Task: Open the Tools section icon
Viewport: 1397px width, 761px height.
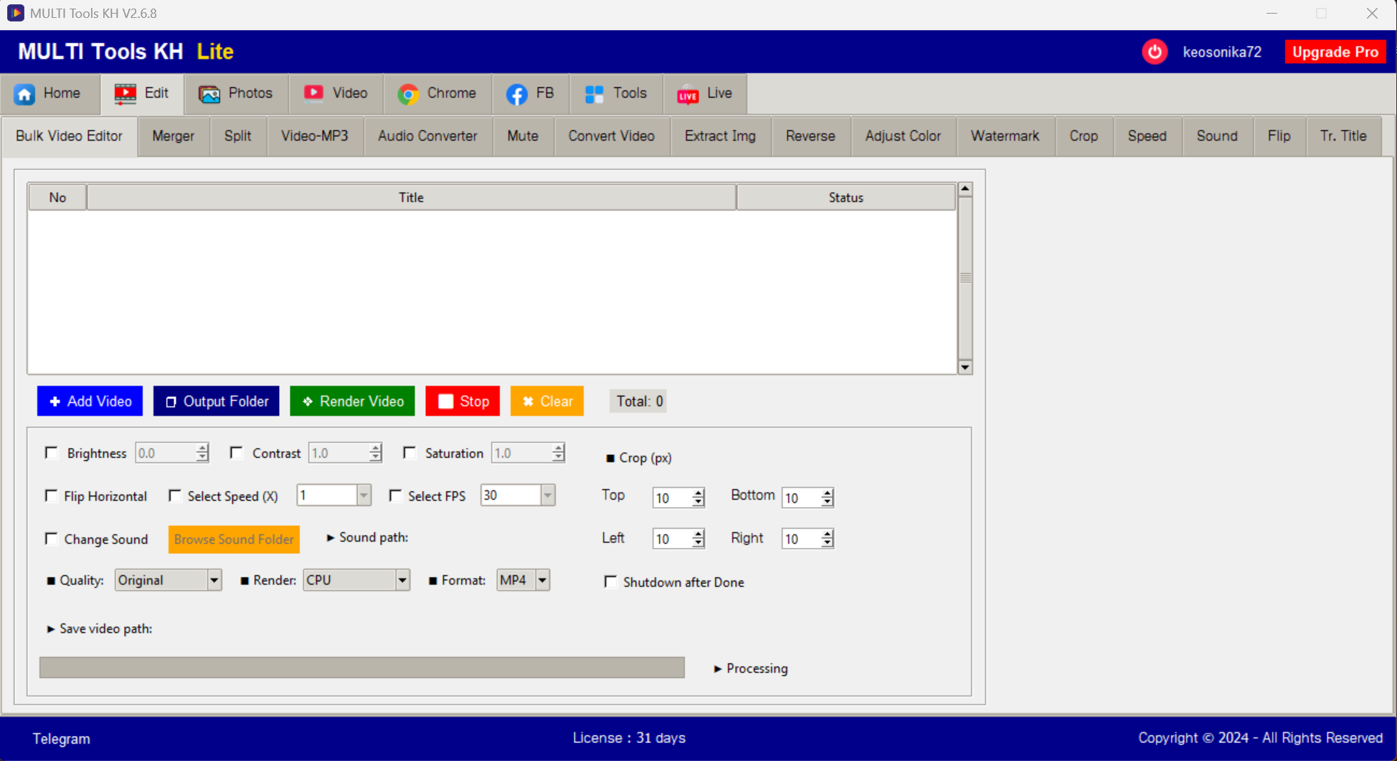Action: pos(593,93)
